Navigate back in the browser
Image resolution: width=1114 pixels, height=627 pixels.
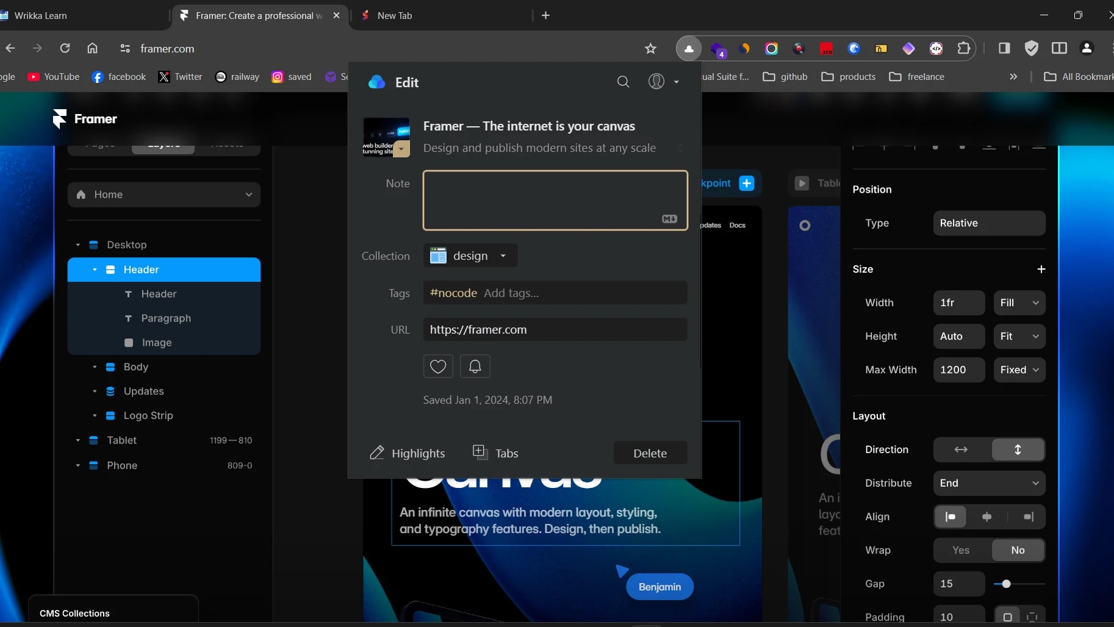[x=10, y=48]
